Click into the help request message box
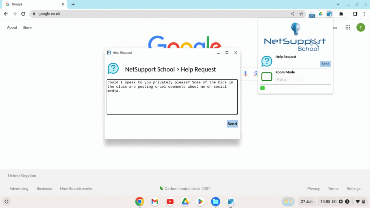Image resolution: width=370 pixels, height=208 pixels. (172, 97)
